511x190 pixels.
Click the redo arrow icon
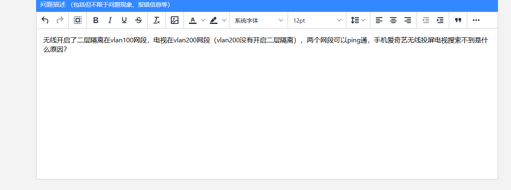pos(60,20)
